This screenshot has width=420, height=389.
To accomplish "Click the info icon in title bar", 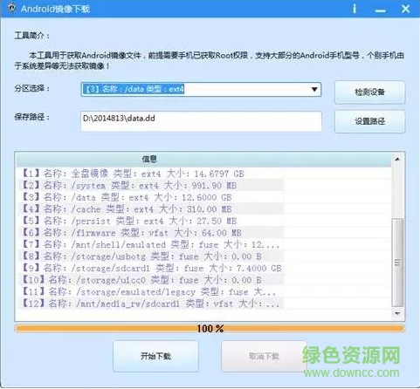I will pyautogui.click(x=355, y=9).
